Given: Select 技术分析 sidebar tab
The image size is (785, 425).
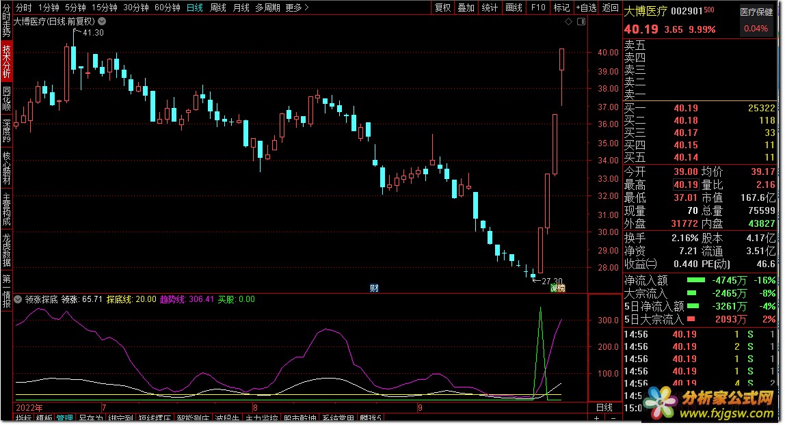Looking at the screenshot, I should (x=6, y=61).
